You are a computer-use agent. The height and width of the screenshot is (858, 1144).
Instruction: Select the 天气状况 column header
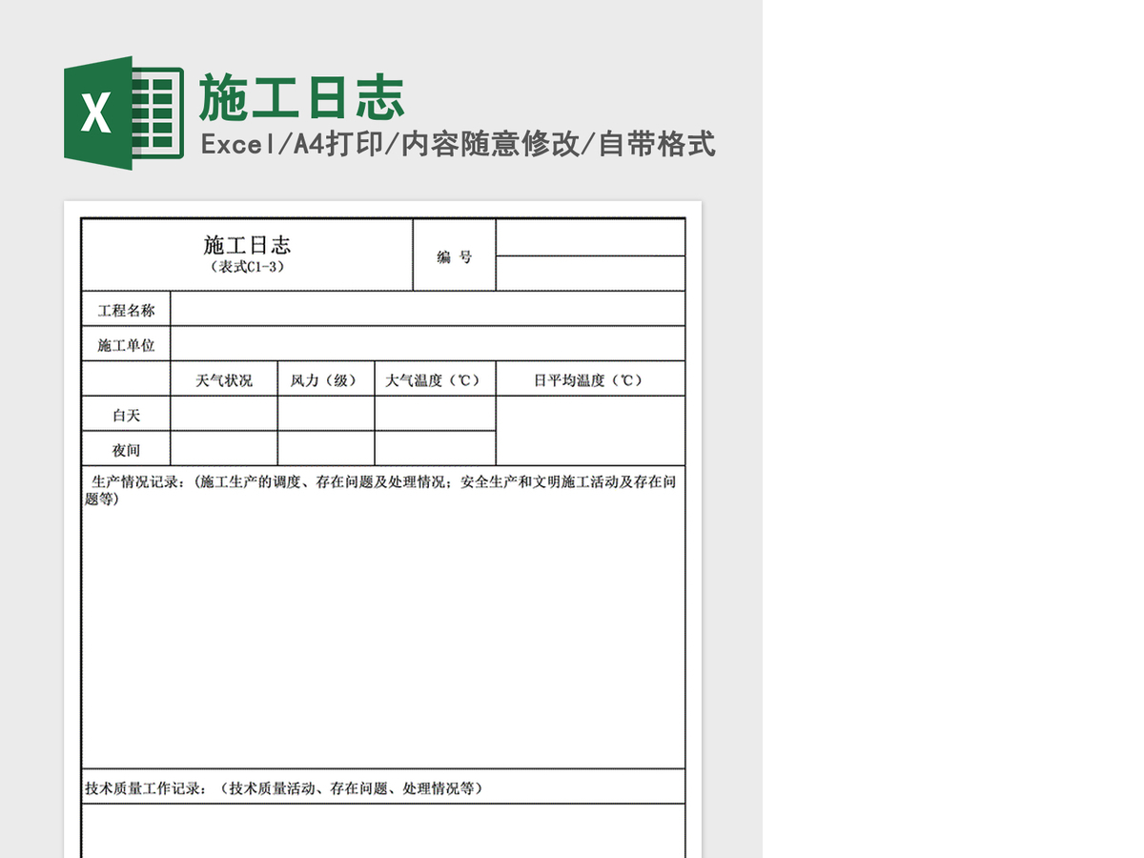tap(224, 378)
